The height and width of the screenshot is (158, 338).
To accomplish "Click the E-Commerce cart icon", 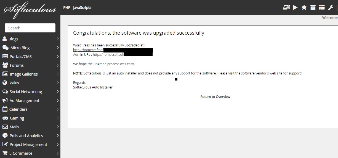I will pos(5,153).
